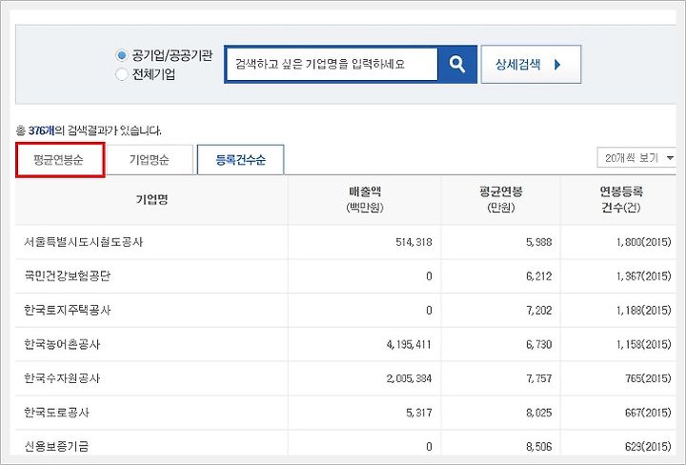Focus the company name search field
The image size is (686, 465).
coord(332,64)
